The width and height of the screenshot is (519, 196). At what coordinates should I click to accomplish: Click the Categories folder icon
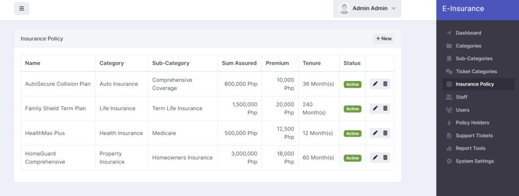[x=449, y=46]
